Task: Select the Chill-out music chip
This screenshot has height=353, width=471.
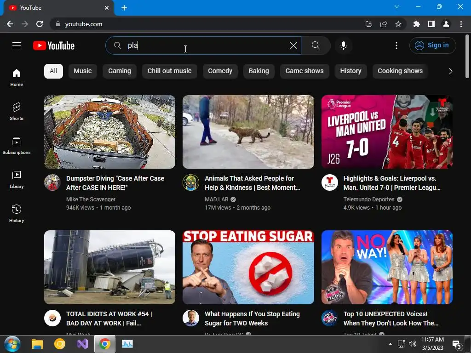Action: pos(169,71)
